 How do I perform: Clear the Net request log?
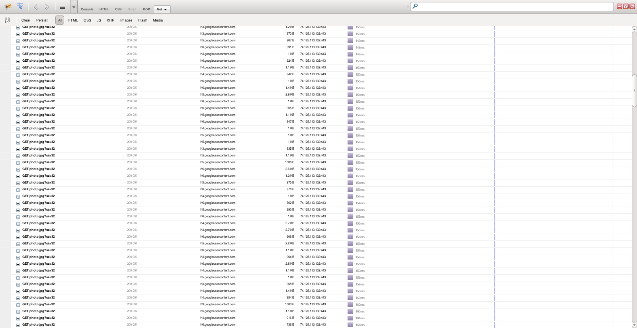coord(26,20)
